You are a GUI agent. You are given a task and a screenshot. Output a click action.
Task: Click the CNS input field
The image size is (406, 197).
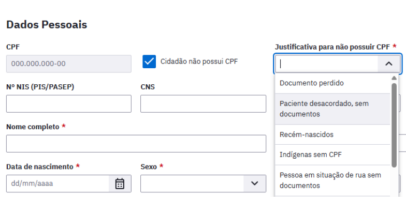point(203,103)
